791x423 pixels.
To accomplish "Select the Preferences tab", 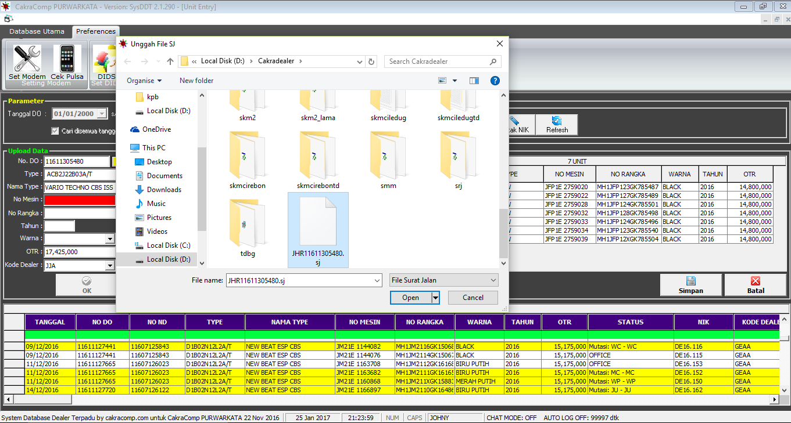I will pyautogui.click(x=96, y=31).
